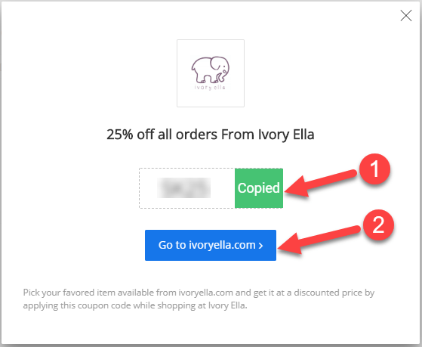Click the dashed coupon box left of the code
This screenshot has width=422, height=347.
[148, 188]
